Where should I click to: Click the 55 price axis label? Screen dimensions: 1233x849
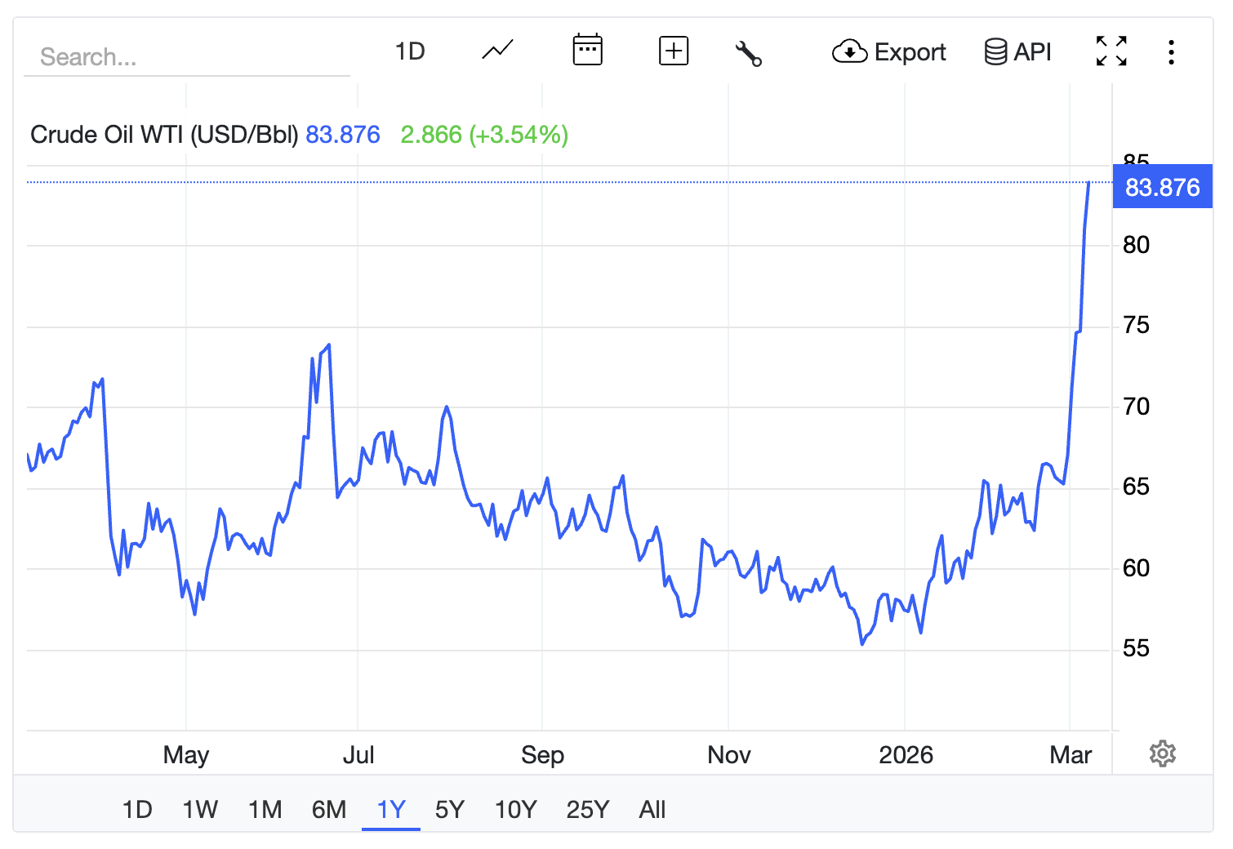1136,649
